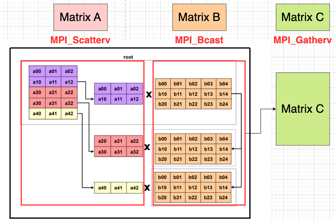Select the pink Matrix A box

(x=80, y=17)
